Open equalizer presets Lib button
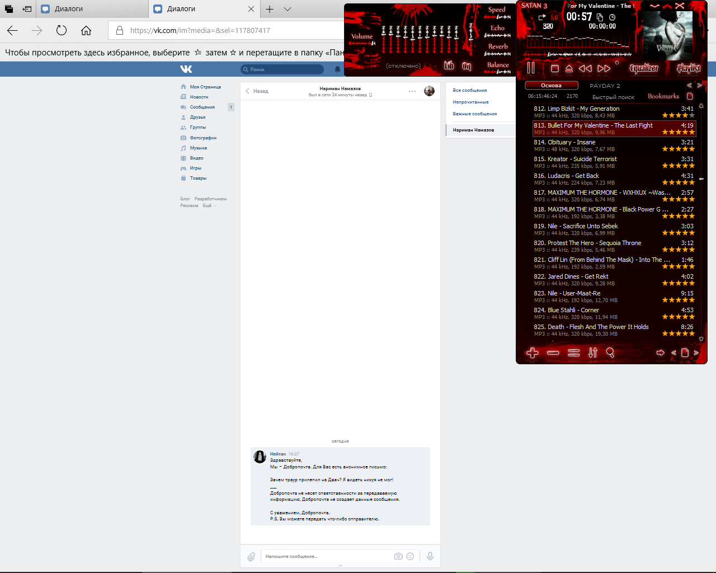 point(449,66)
